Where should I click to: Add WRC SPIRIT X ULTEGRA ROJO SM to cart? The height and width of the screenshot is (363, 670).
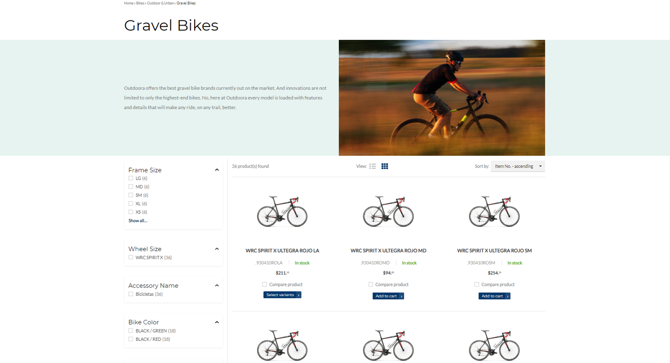(494, 296)
